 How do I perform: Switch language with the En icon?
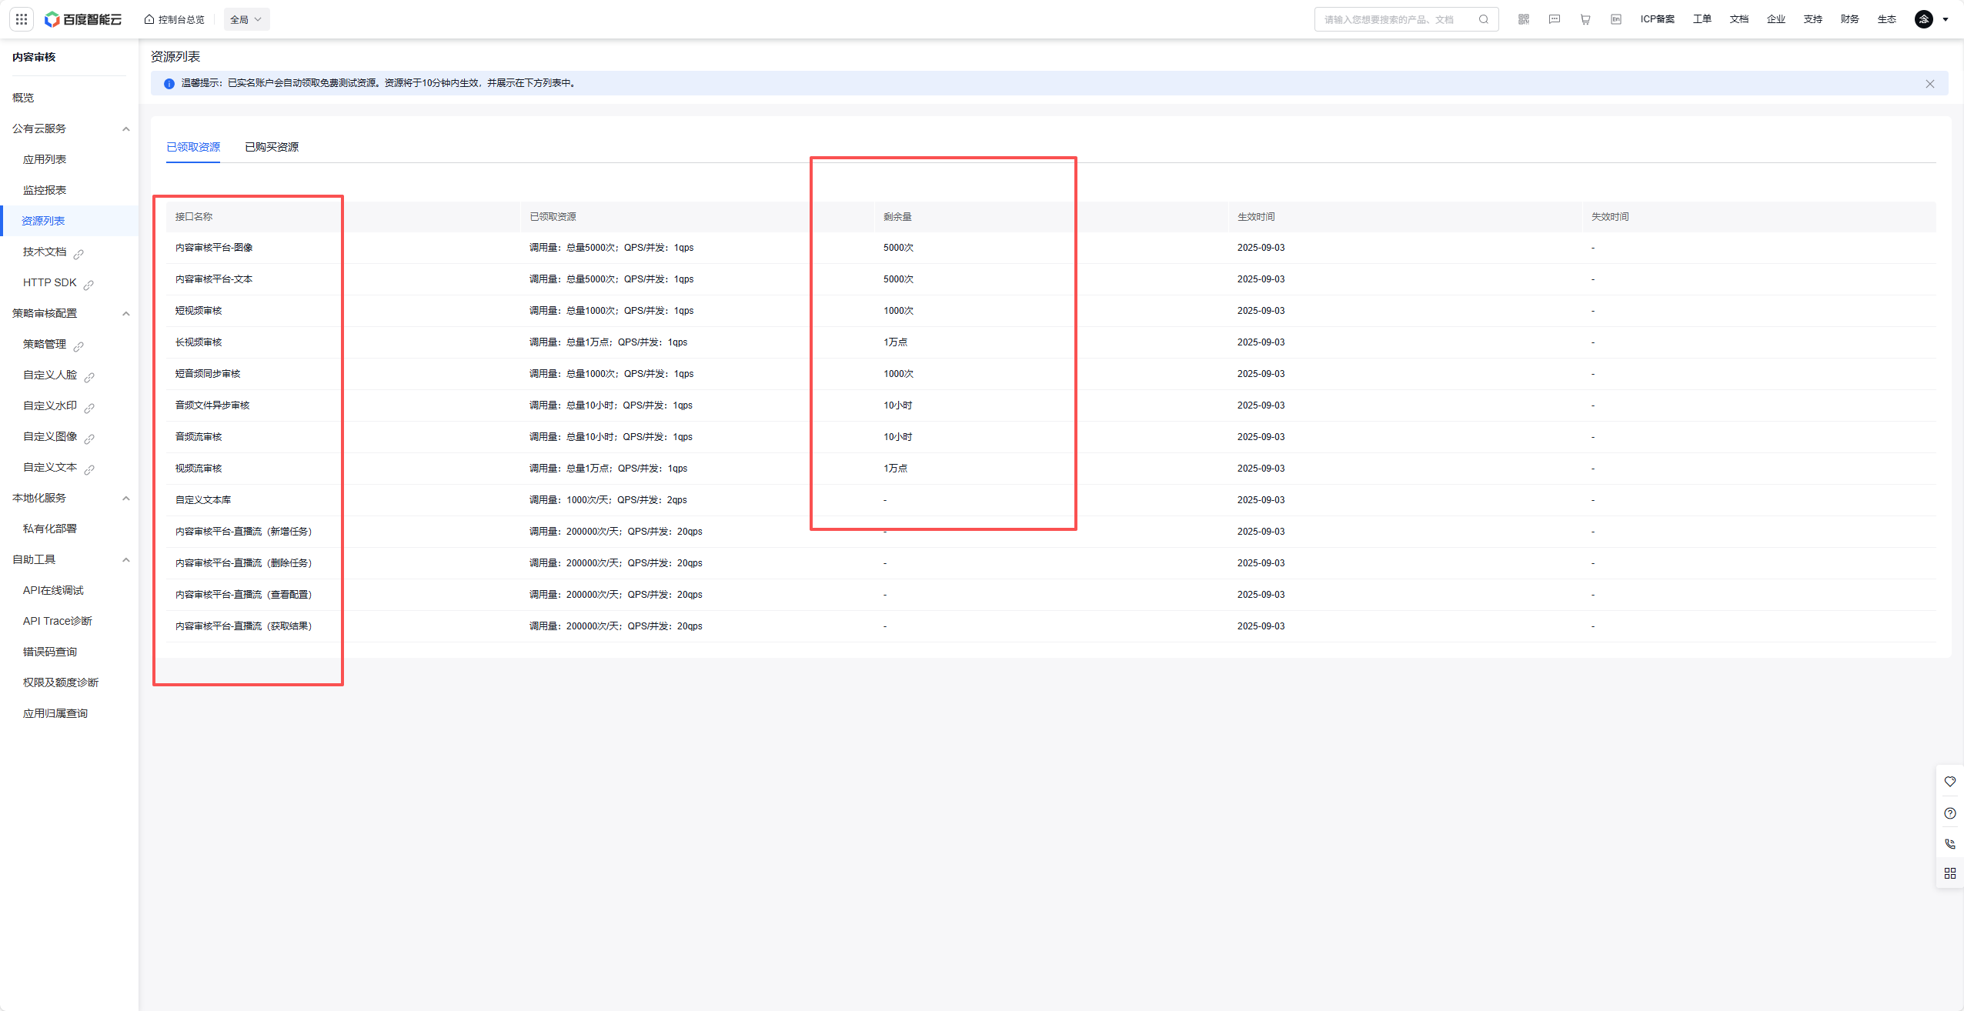(x=1615, y=19)
